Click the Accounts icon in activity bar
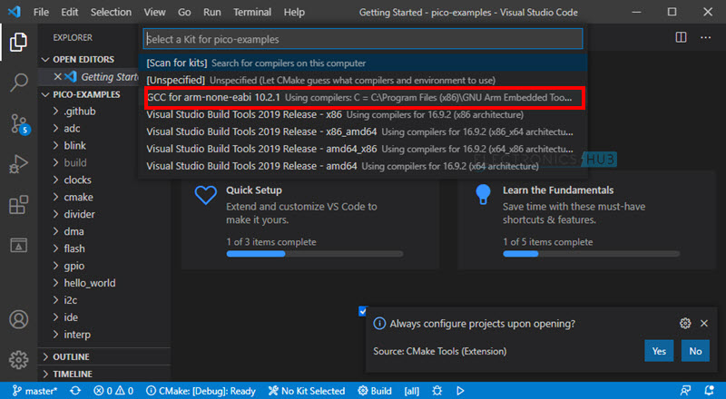This screenshot has width=726, height=399. 19,320
